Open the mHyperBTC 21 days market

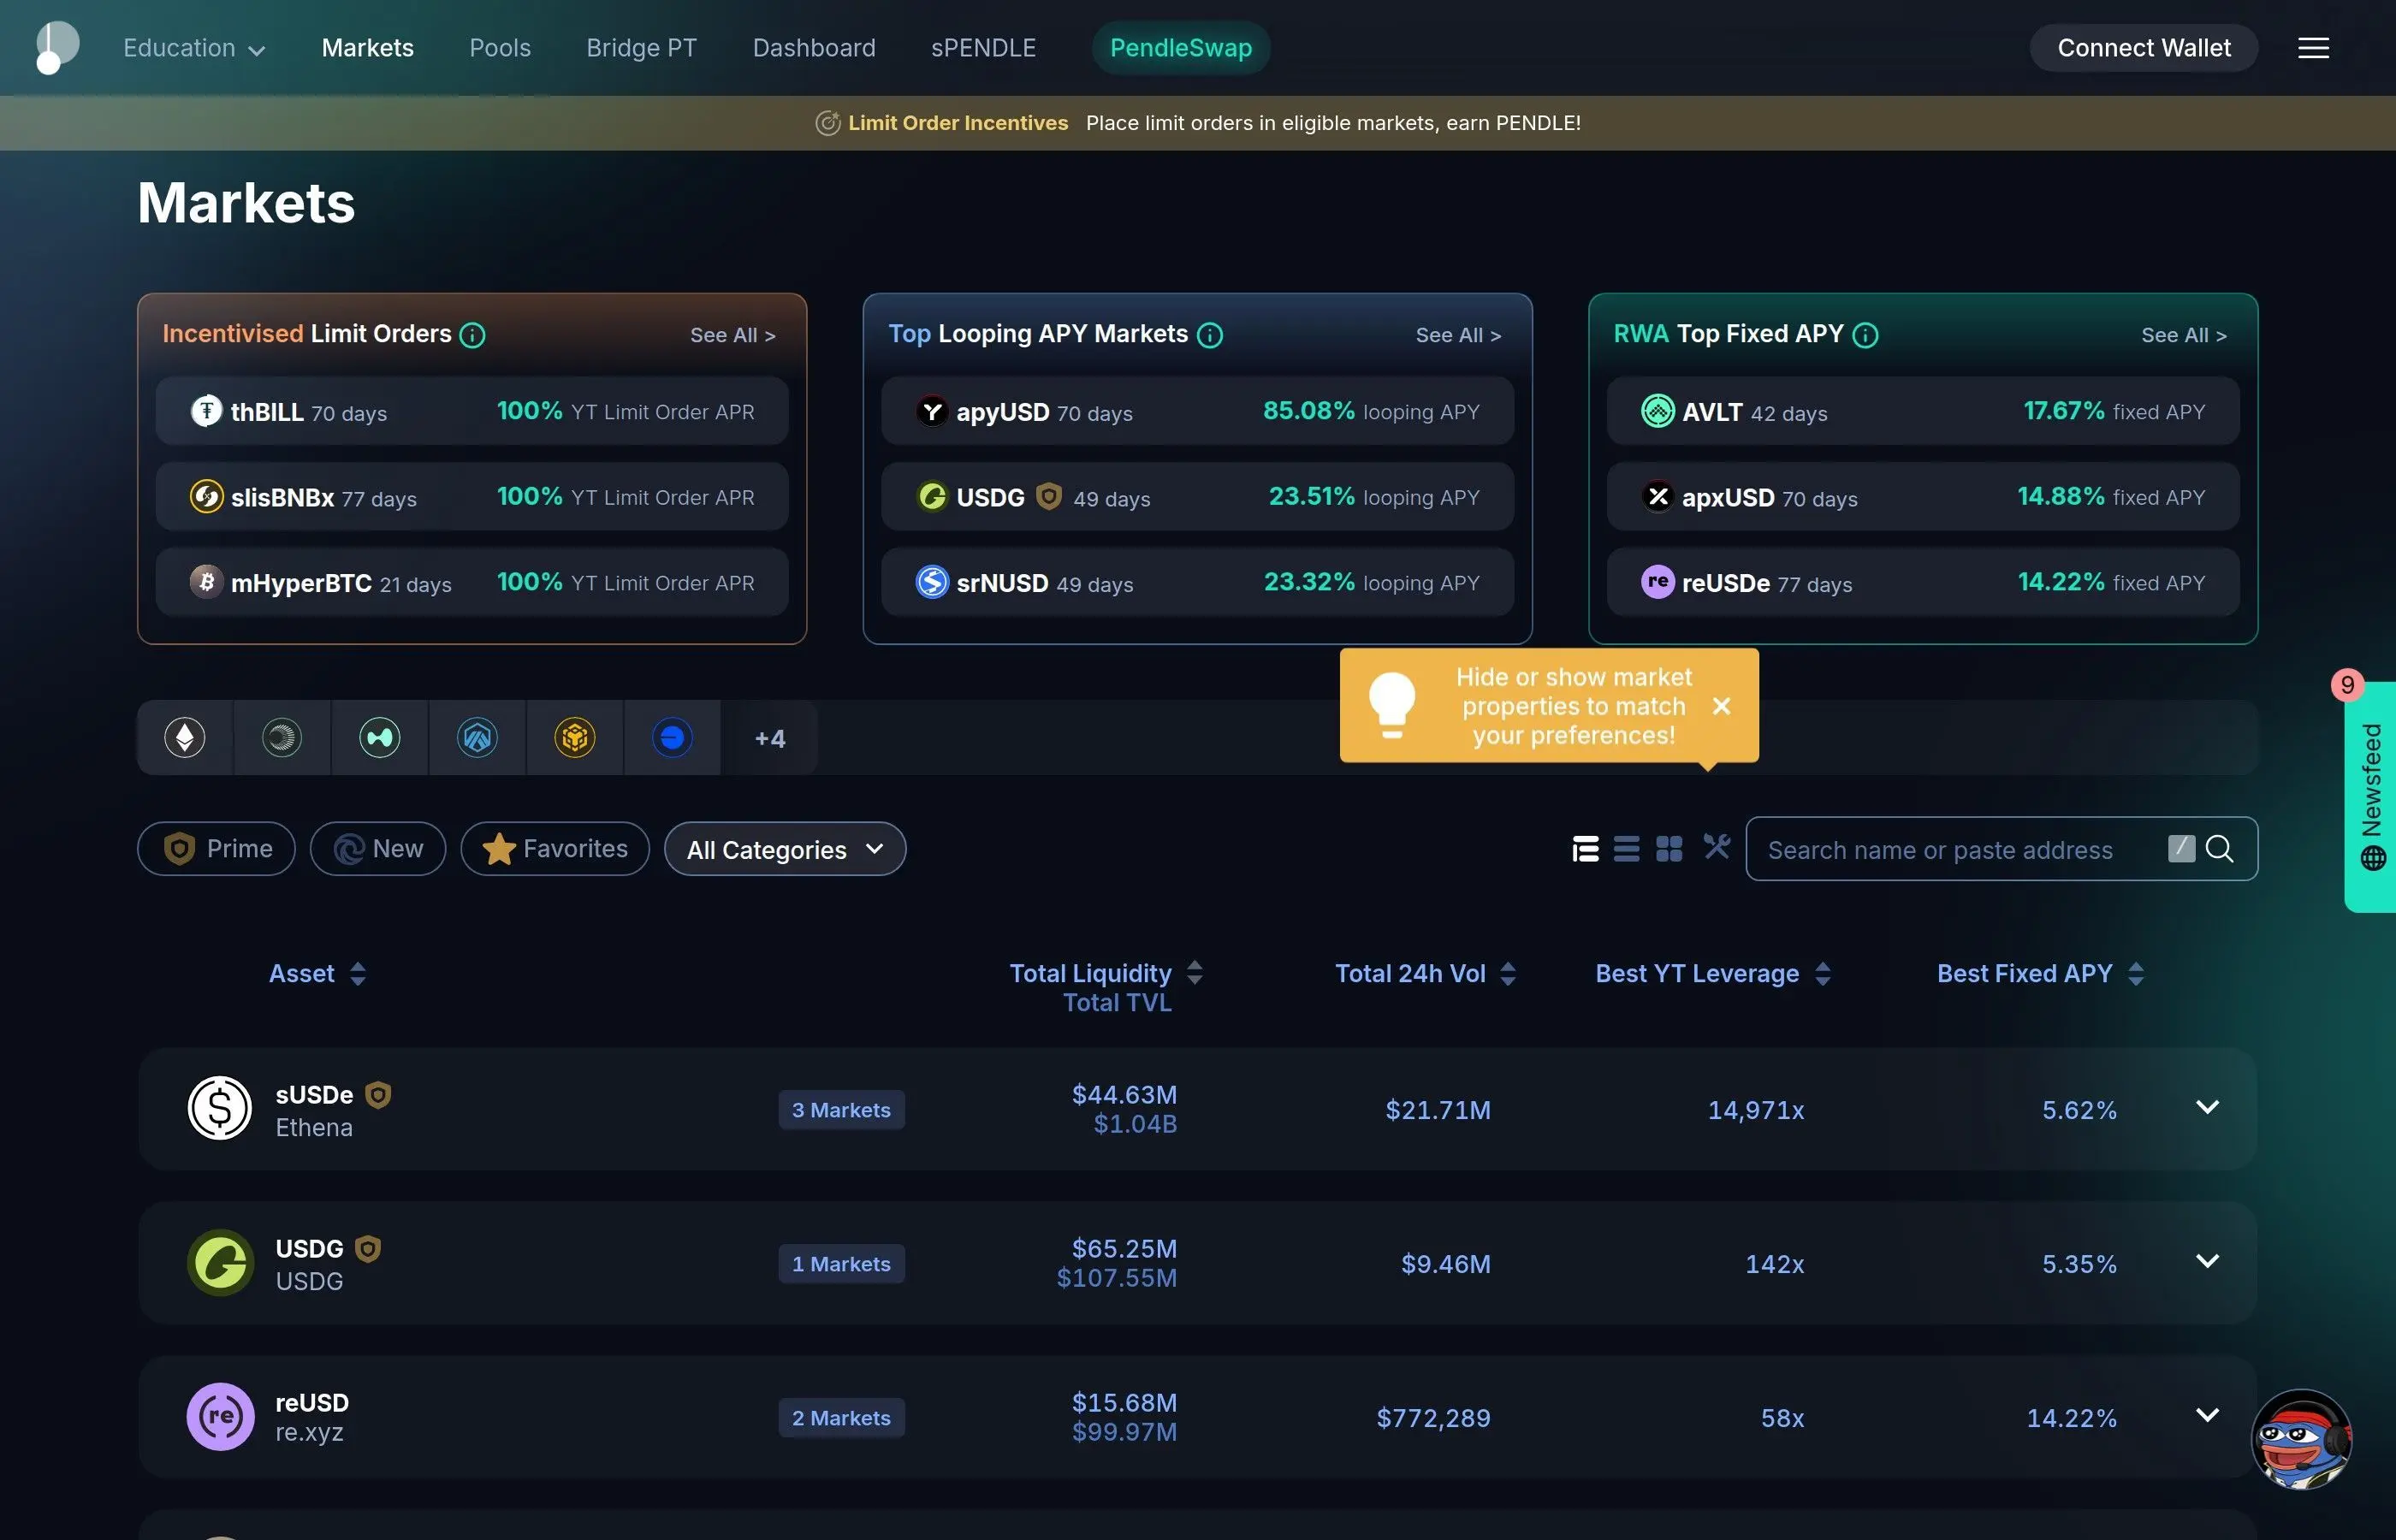(x=472, y=582)
